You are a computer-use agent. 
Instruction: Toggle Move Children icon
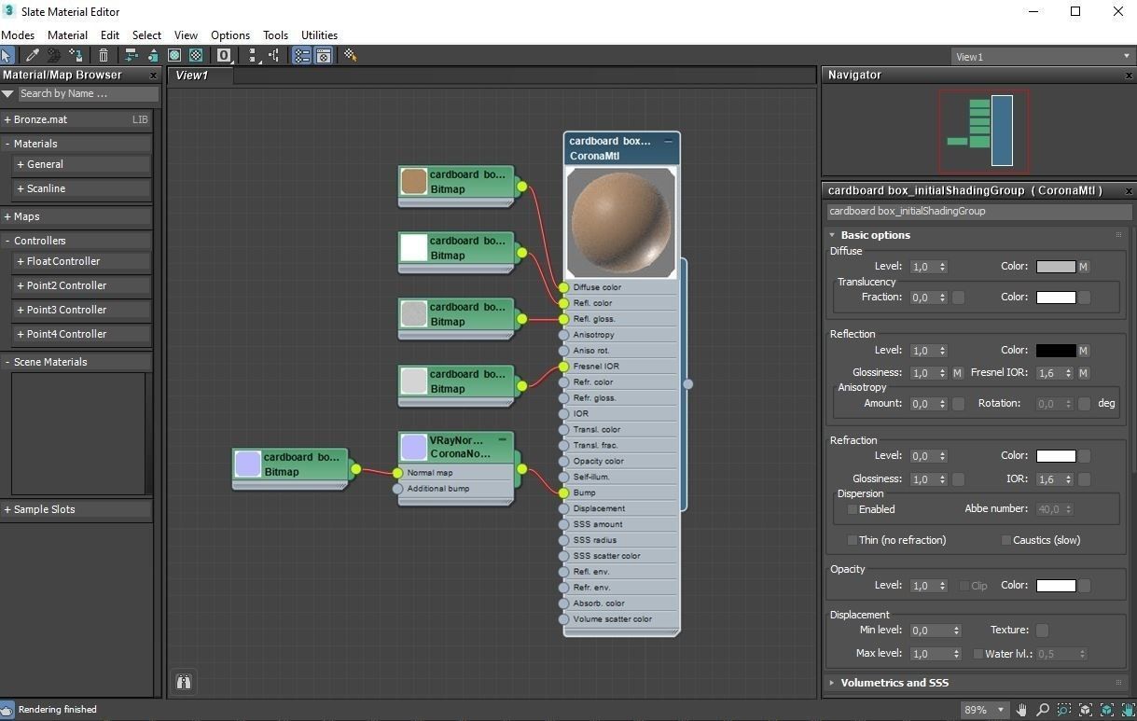[x=131, y=56]
